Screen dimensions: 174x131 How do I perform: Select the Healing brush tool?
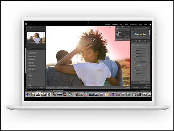click(139, 41)
